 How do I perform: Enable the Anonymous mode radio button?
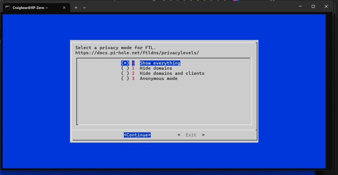coord(125,78)
